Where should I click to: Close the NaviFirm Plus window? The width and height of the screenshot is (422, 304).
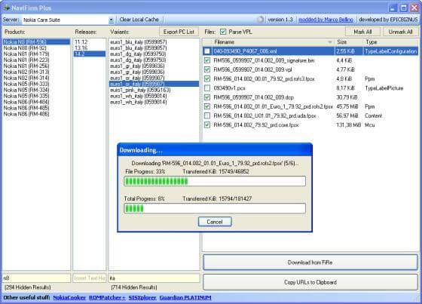coord(414,8)
